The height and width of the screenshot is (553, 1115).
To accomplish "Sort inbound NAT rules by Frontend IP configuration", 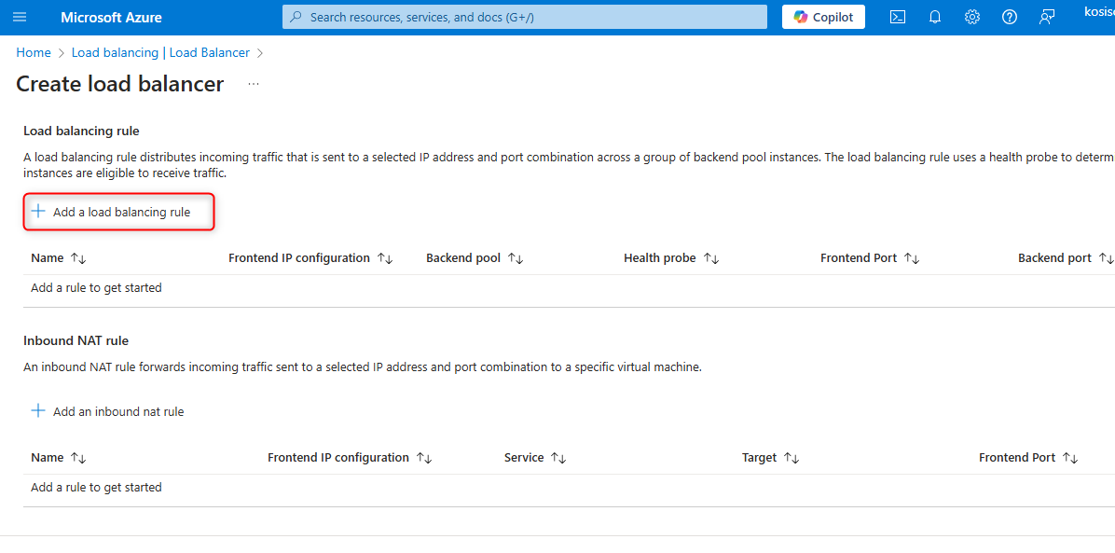I will point(350,458).
